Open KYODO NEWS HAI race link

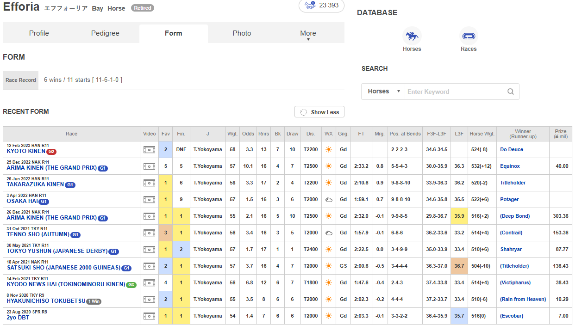point(66,285)
